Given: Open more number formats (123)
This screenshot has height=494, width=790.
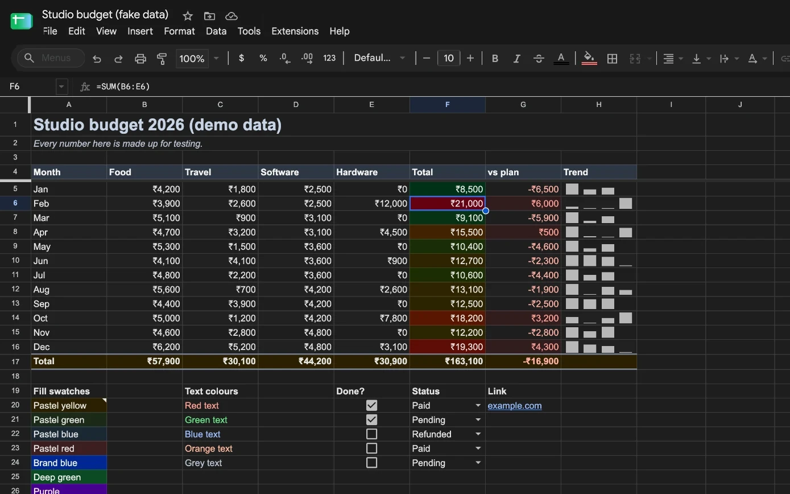Looking at the screenshot, I should pyautogui.click(x=329, y=58).
